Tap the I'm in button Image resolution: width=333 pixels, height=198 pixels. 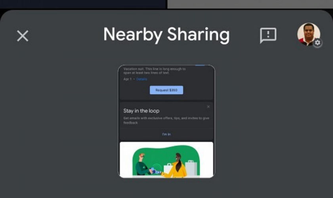[166, 134]
